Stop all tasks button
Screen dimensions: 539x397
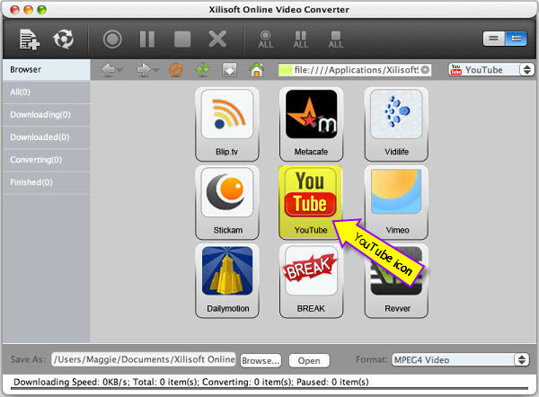[x=335, y=40]
